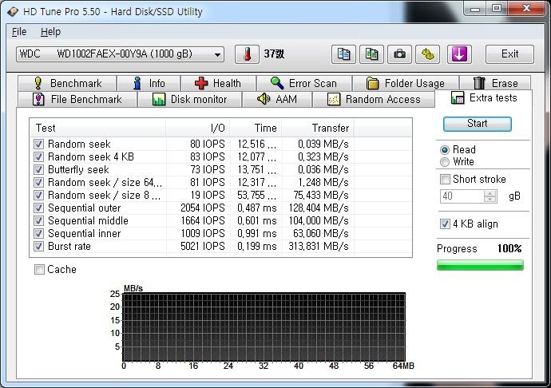The image size is (551, 388).
Task: Open the Disk monitor tab
Action: (189, 100)
